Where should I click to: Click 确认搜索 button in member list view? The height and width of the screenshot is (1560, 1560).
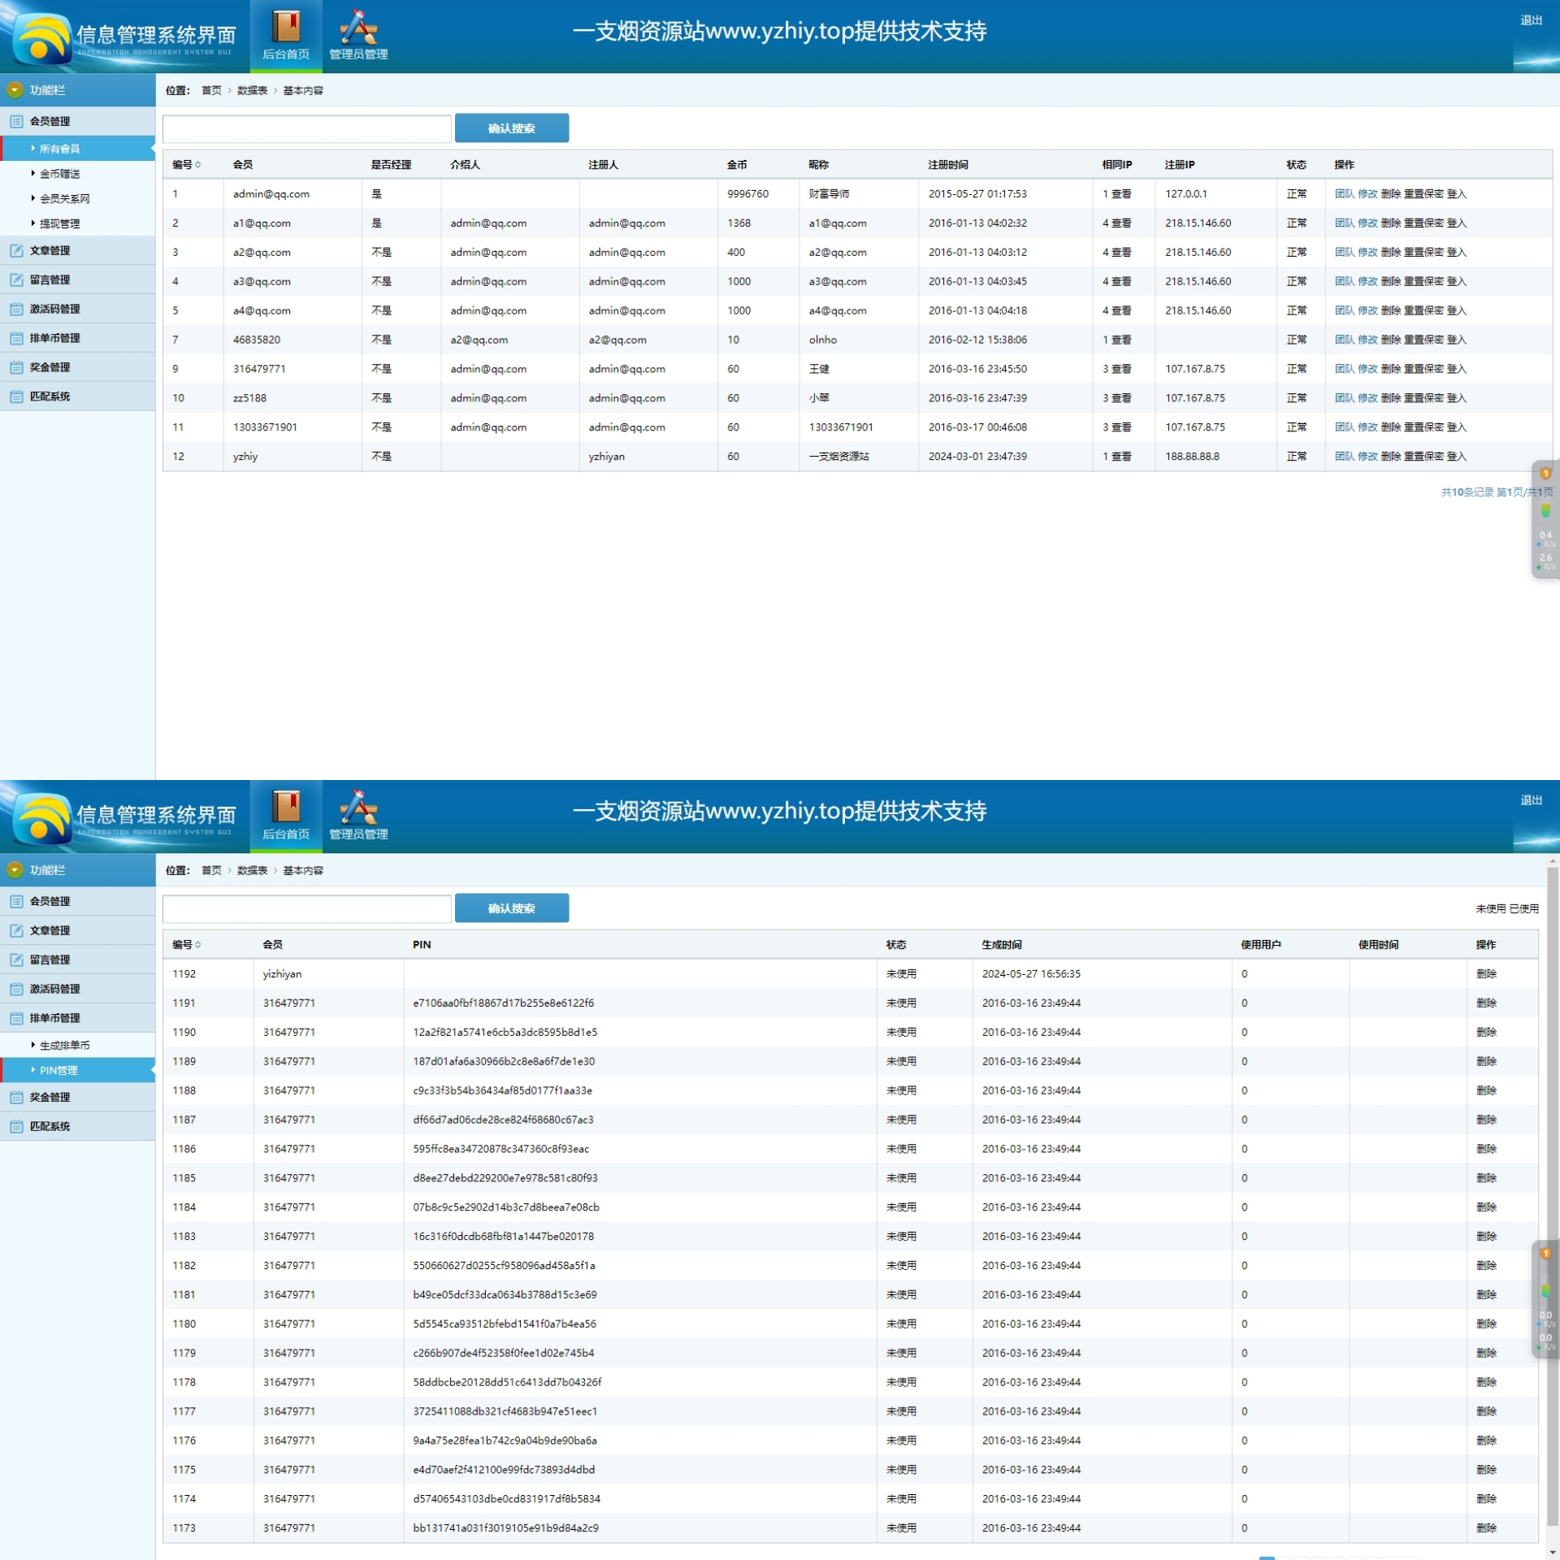[512, 128]
